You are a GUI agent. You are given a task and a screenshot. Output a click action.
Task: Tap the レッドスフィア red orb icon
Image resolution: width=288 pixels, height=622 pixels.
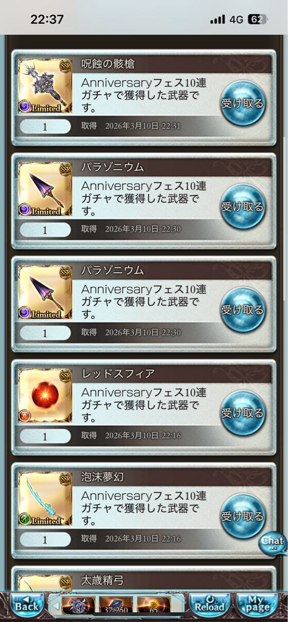(45, 396)
